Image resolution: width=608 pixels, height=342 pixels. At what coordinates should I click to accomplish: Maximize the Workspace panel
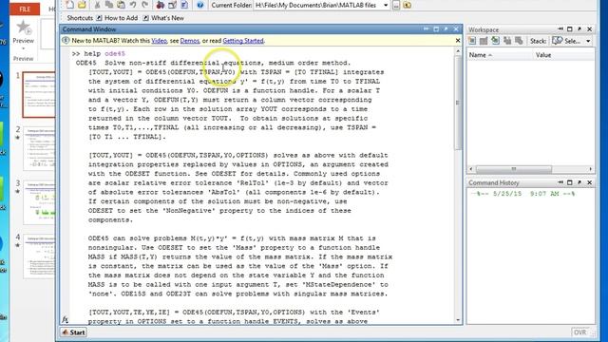(570, 29)
